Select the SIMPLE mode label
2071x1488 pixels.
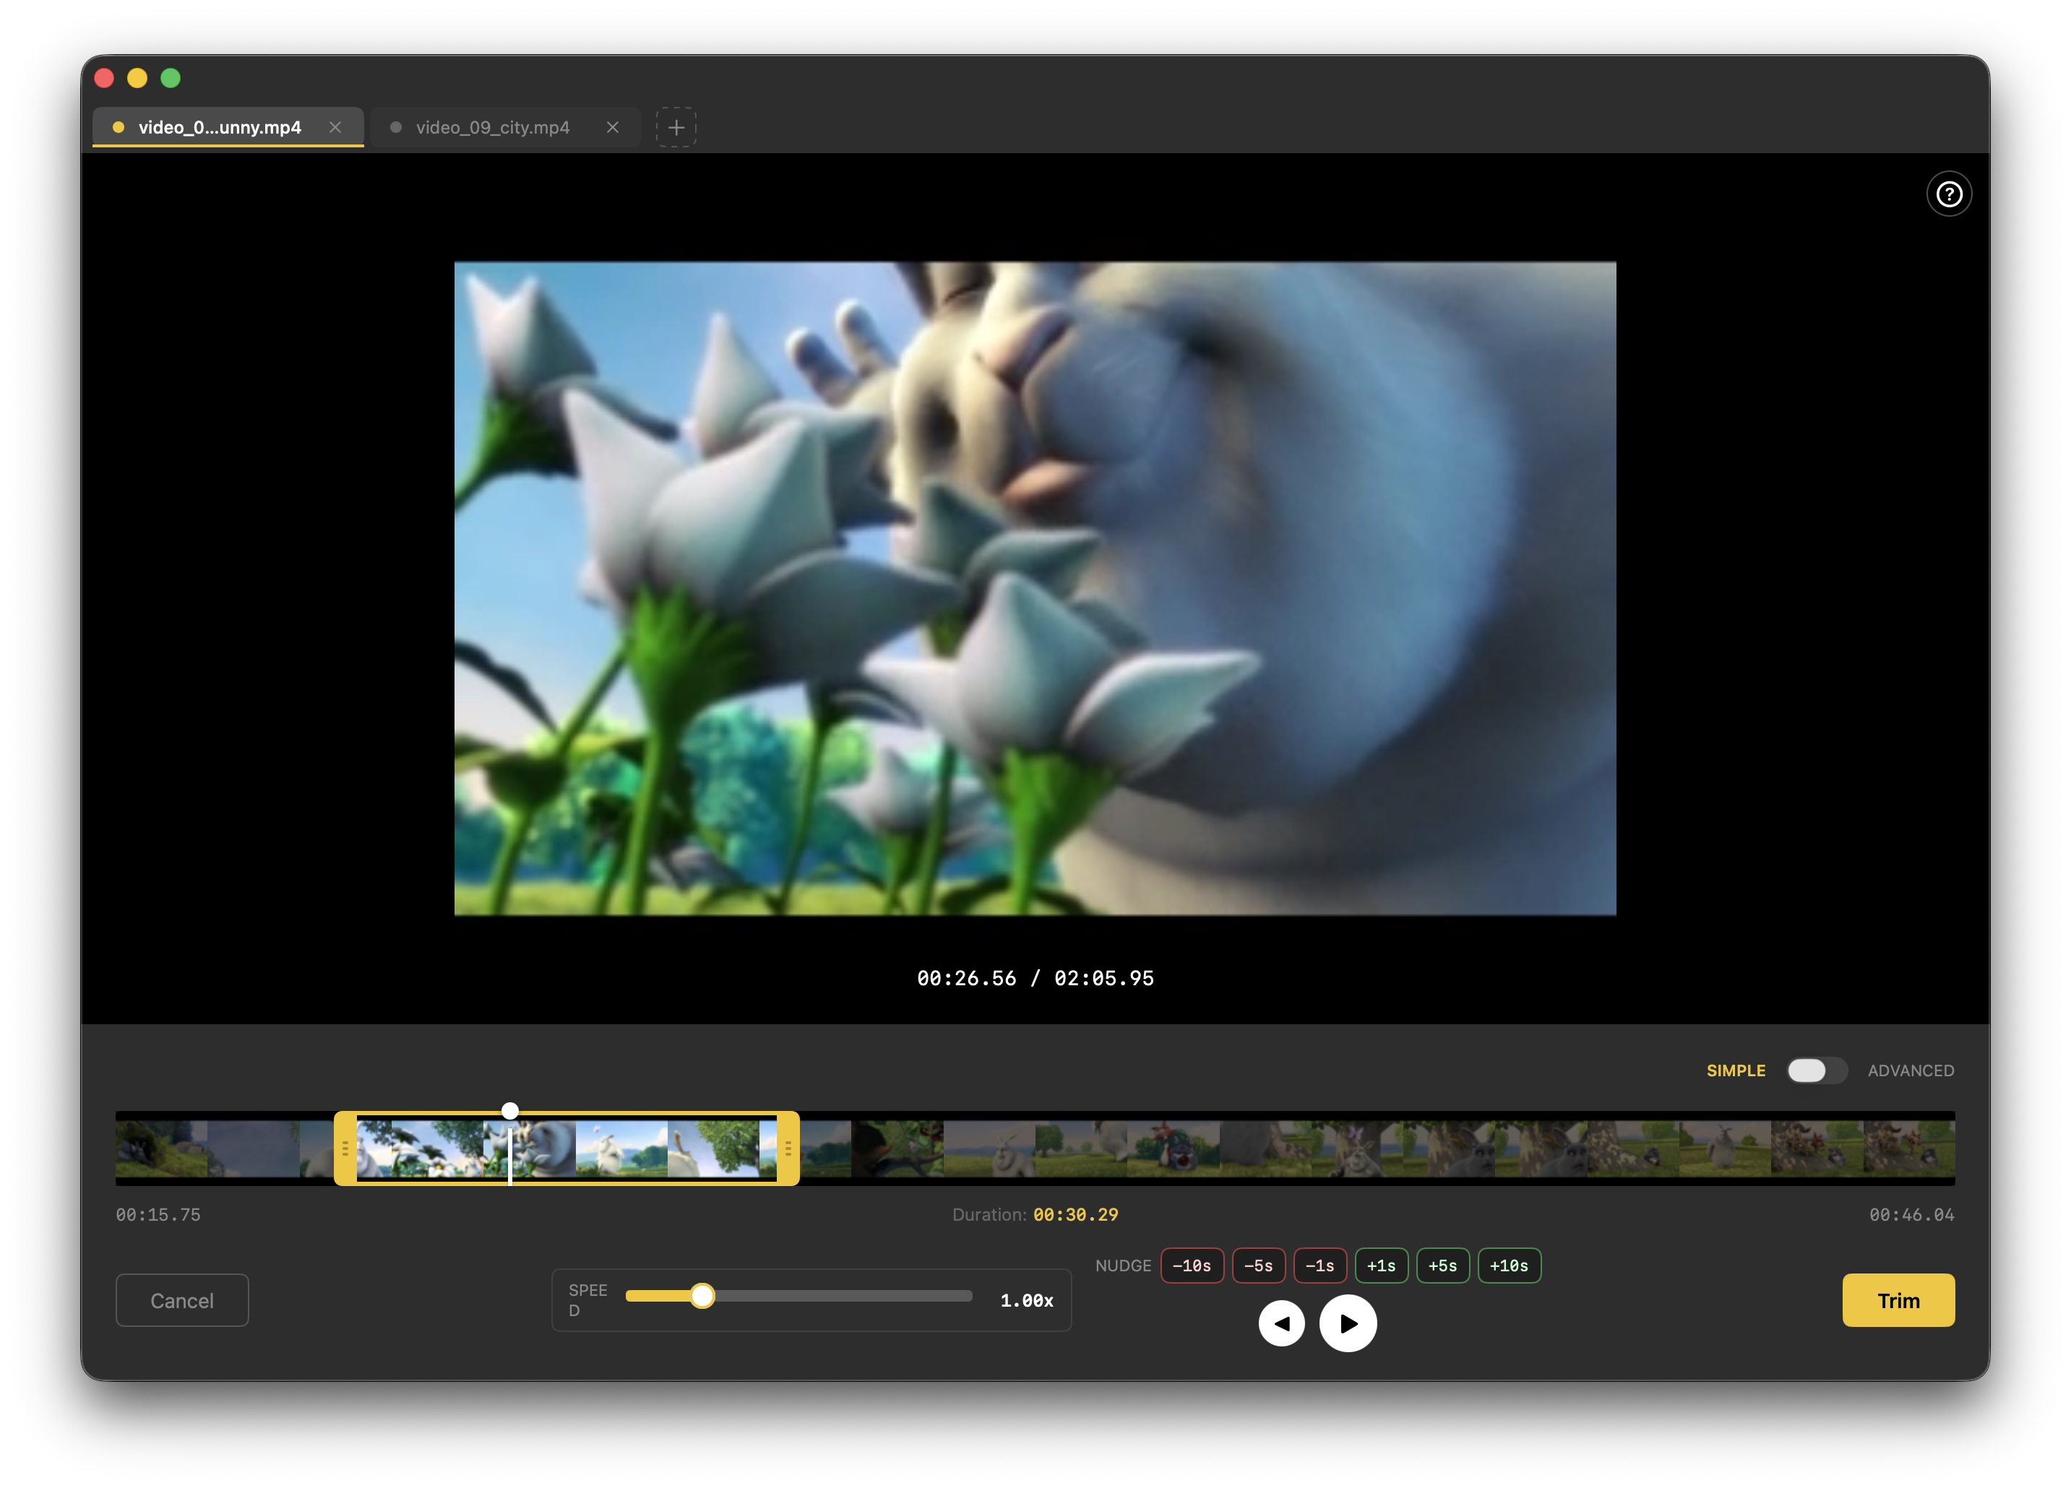[x=1735, y=1070]
